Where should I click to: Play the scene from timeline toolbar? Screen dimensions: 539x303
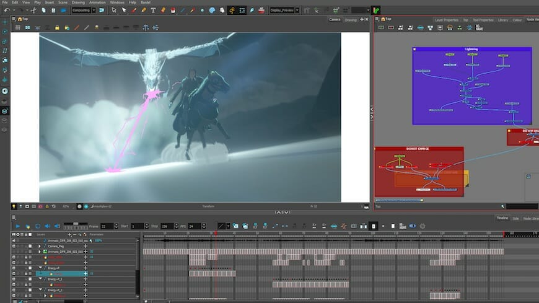point(17,226)
